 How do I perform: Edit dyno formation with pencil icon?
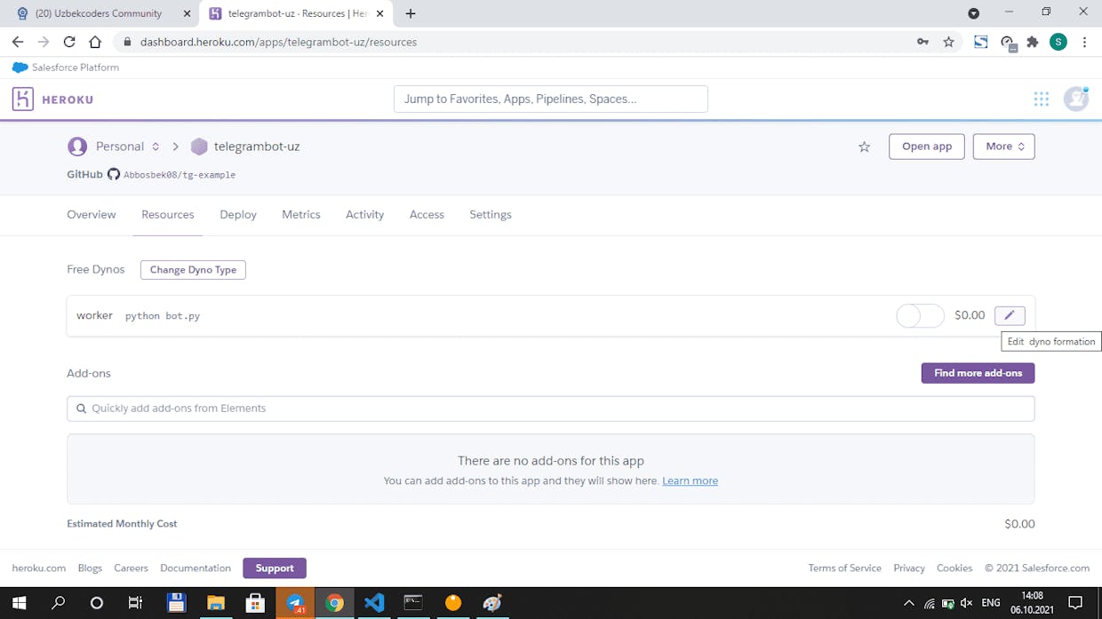click(1010, 315)
